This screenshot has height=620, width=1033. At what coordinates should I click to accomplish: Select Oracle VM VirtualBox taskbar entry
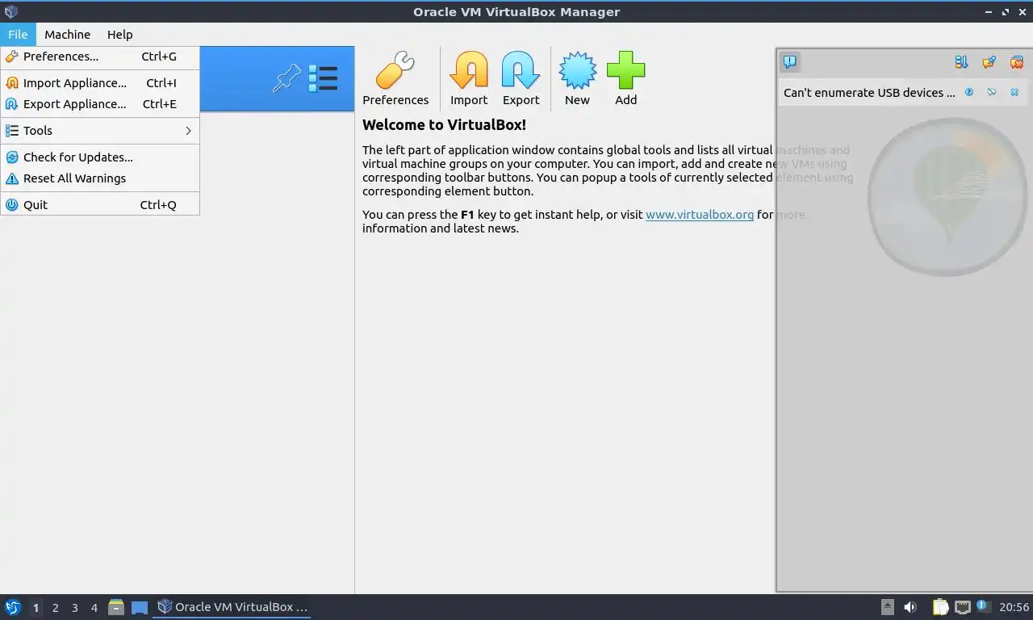(232, 607)
